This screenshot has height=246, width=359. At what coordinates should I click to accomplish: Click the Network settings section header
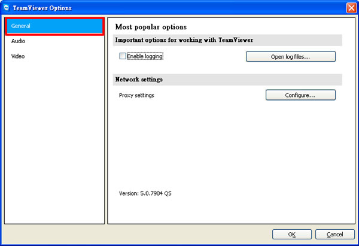[227, 80]
